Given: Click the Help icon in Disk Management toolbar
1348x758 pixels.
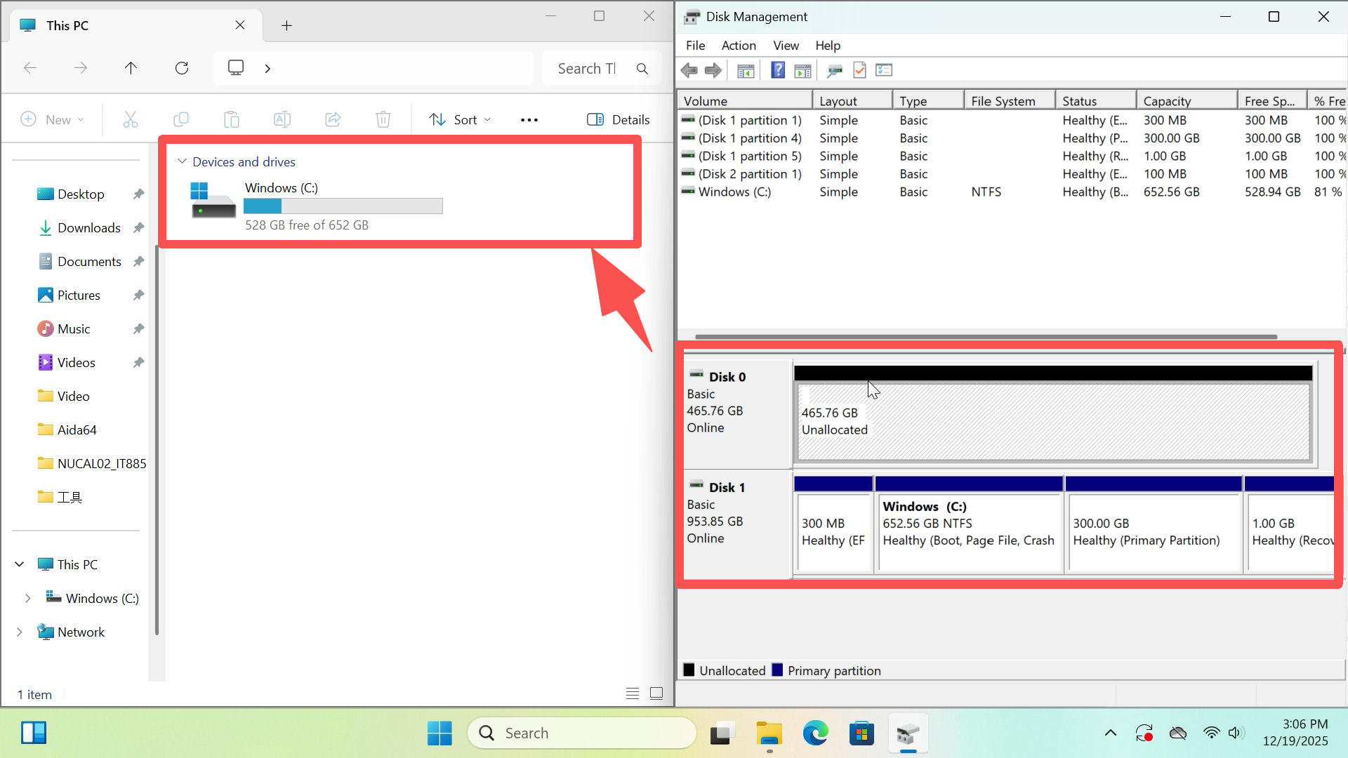Looking at the screenshot, I should pos(777,70).
